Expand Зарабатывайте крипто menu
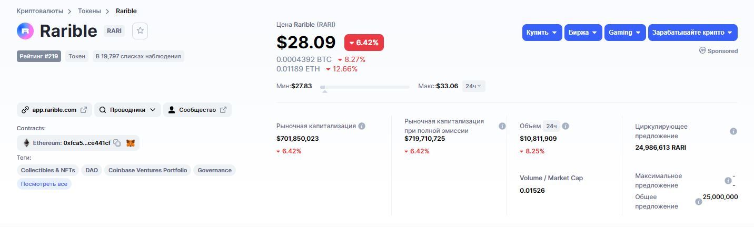 point(692,33)
